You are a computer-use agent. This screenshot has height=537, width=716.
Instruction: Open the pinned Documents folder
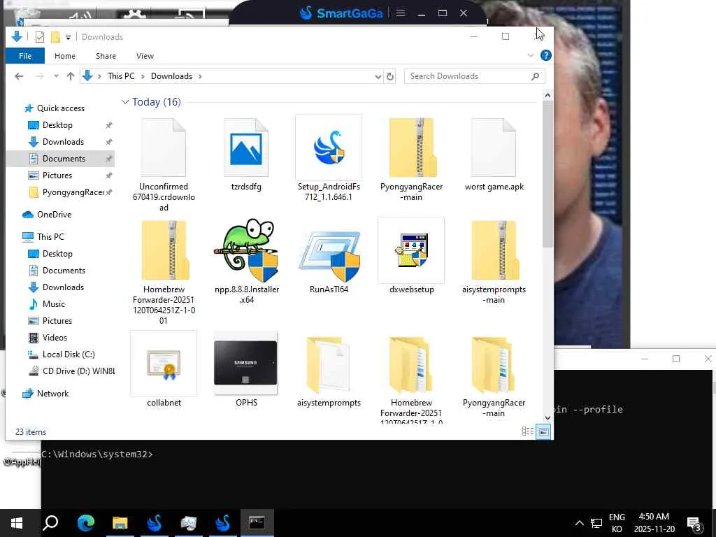[64, 159]
